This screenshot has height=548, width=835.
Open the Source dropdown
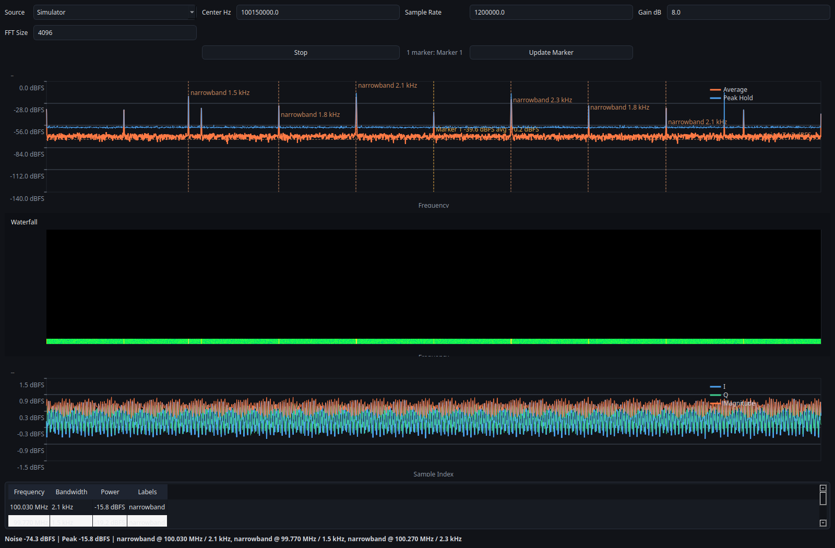pyautogui.click(x=114, y=12)
